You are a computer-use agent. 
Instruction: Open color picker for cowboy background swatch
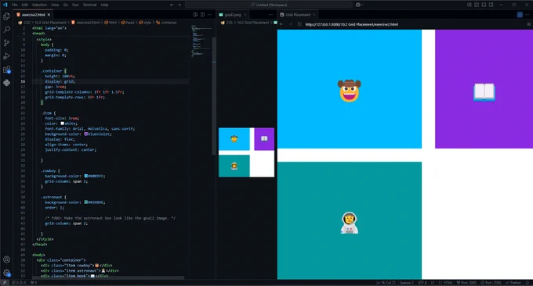click(x=86, y=176)
